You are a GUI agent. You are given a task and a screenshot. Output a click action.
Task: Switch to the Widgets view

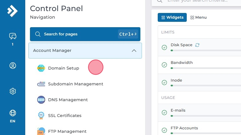click(x=172, y=17)
